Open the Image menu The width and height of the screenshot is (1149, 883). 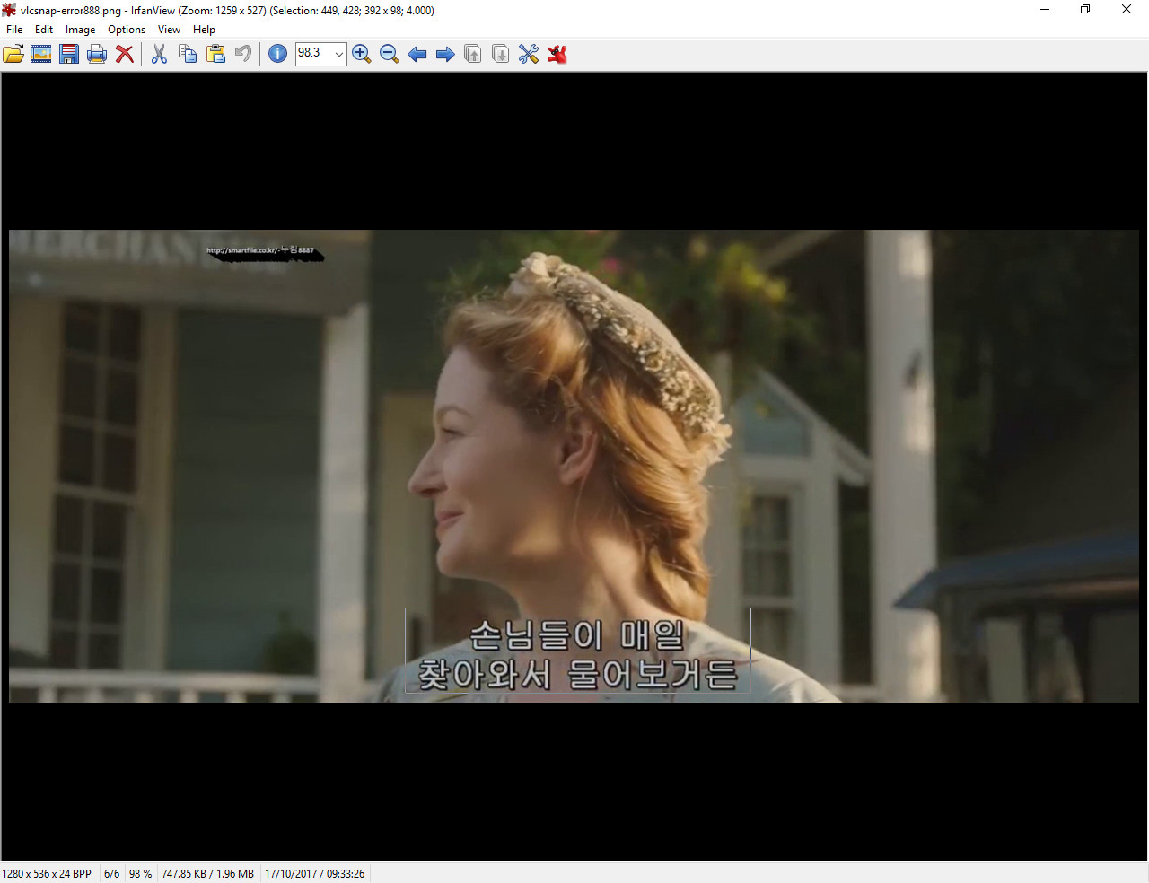80,30
